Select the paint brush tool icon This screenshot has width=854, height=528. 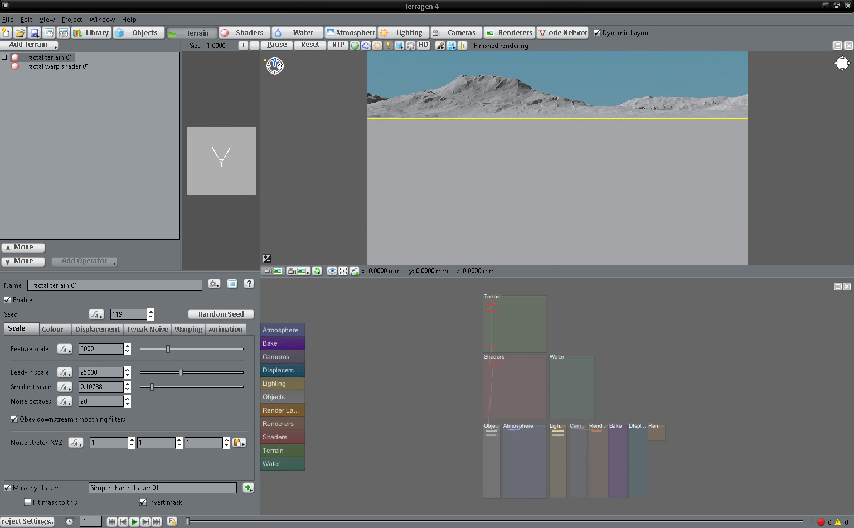(x=440, y=46)
